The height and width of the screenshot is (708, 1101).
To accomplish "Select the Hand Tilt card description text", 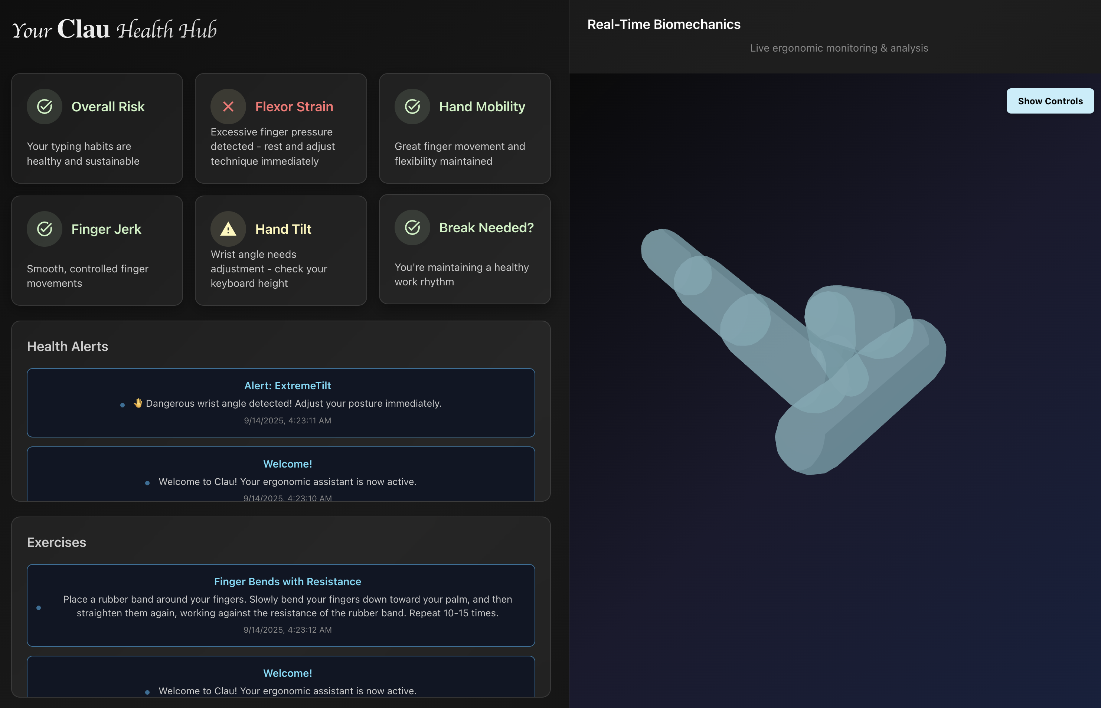I will (269, 269).
